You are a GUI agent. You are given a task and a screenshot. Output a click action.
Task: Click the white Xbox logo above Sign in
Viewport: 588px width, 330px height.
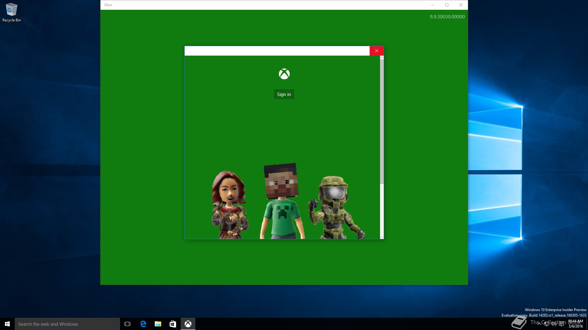tap(284, 74)
